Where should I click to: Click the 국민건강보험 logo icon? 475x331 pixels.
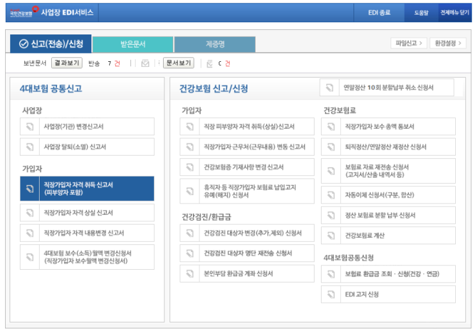tap(24, 11)
